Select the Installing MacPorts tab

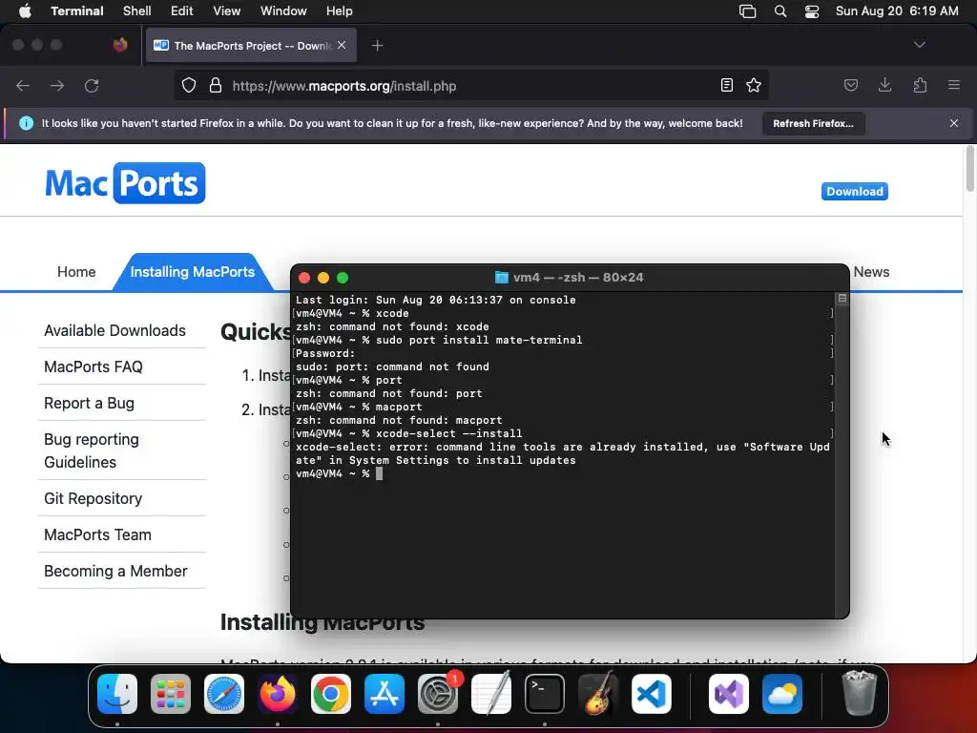point(193,272)
